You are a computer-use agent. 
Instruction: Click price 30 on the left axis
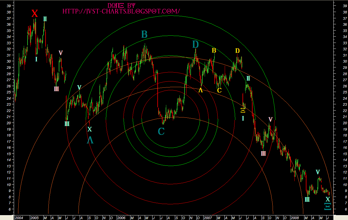pos(9,61)
